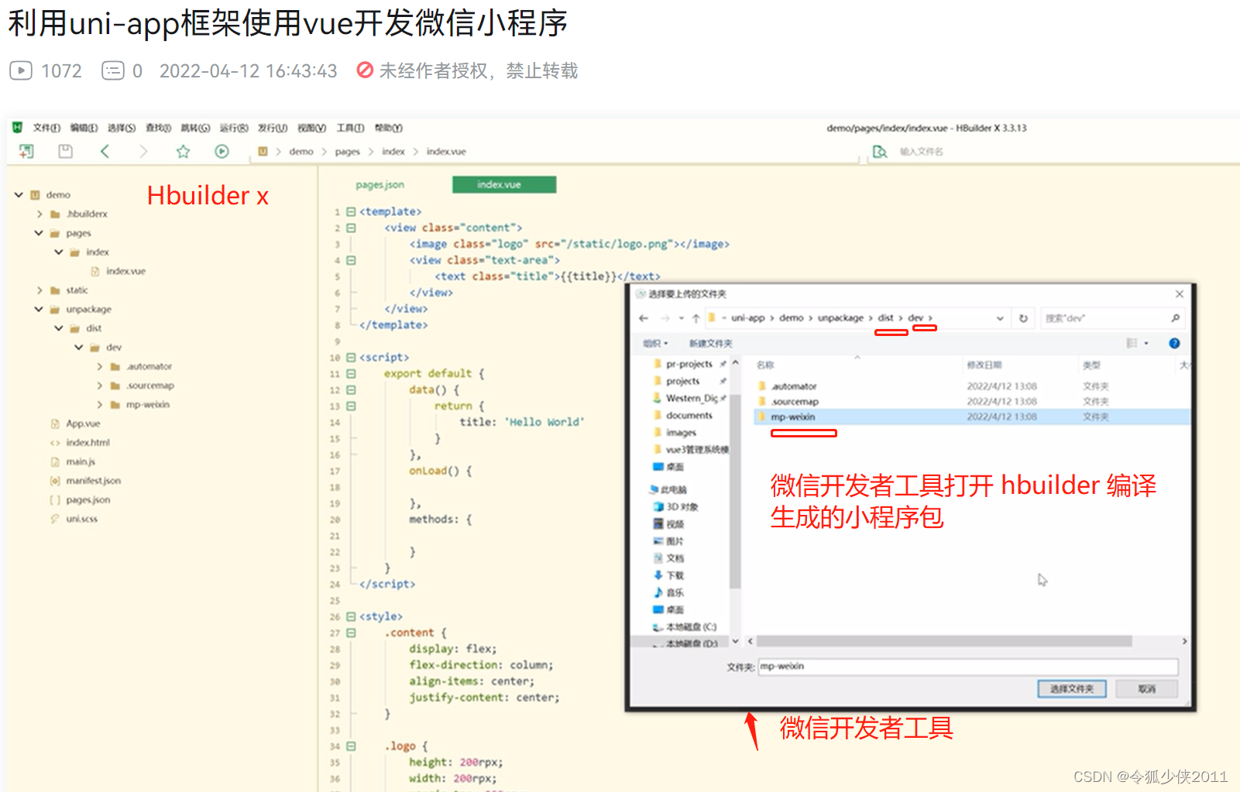Expand the .sourcemap folder in tree
The height and width of the screenshot is (792, 1240).
coord(99,386)
